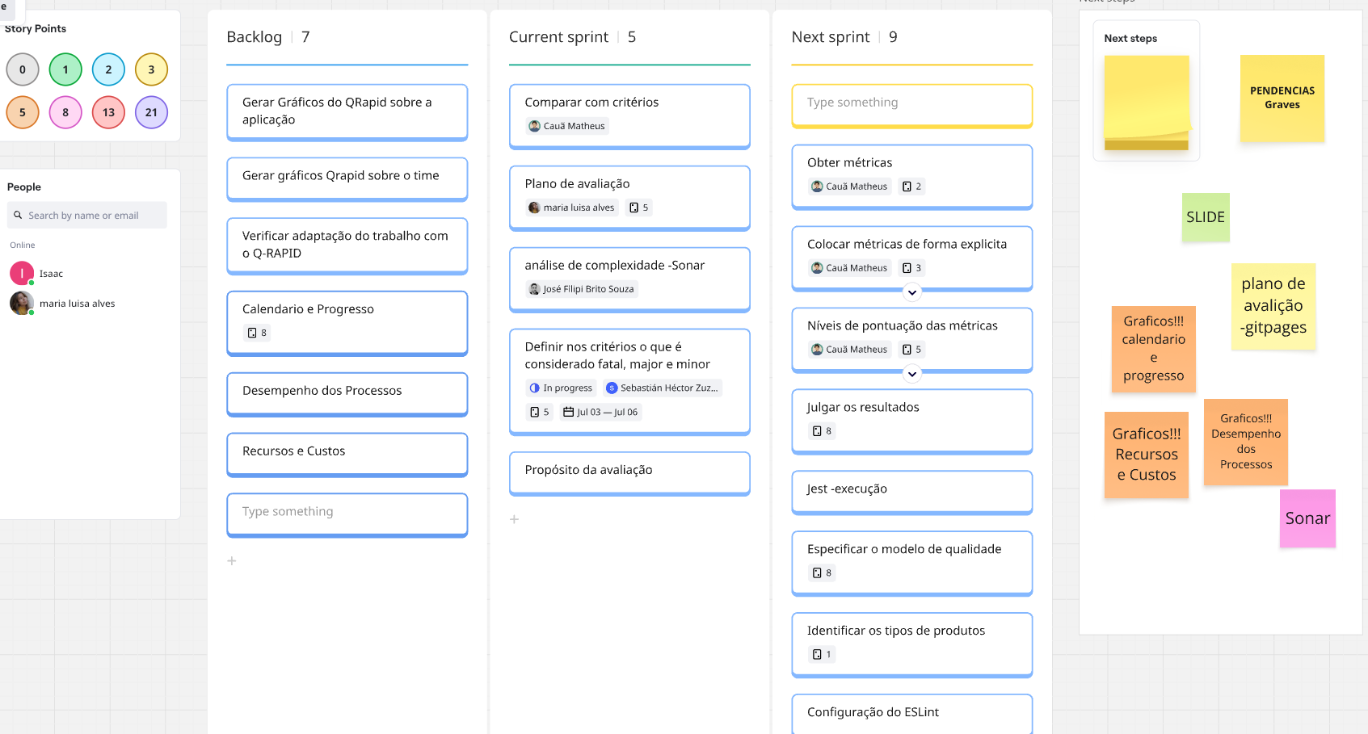Screen dimensions: 1368x734
Task: Select the 0 story point circle
Action: pyautogui.click(x=23, y=69)
